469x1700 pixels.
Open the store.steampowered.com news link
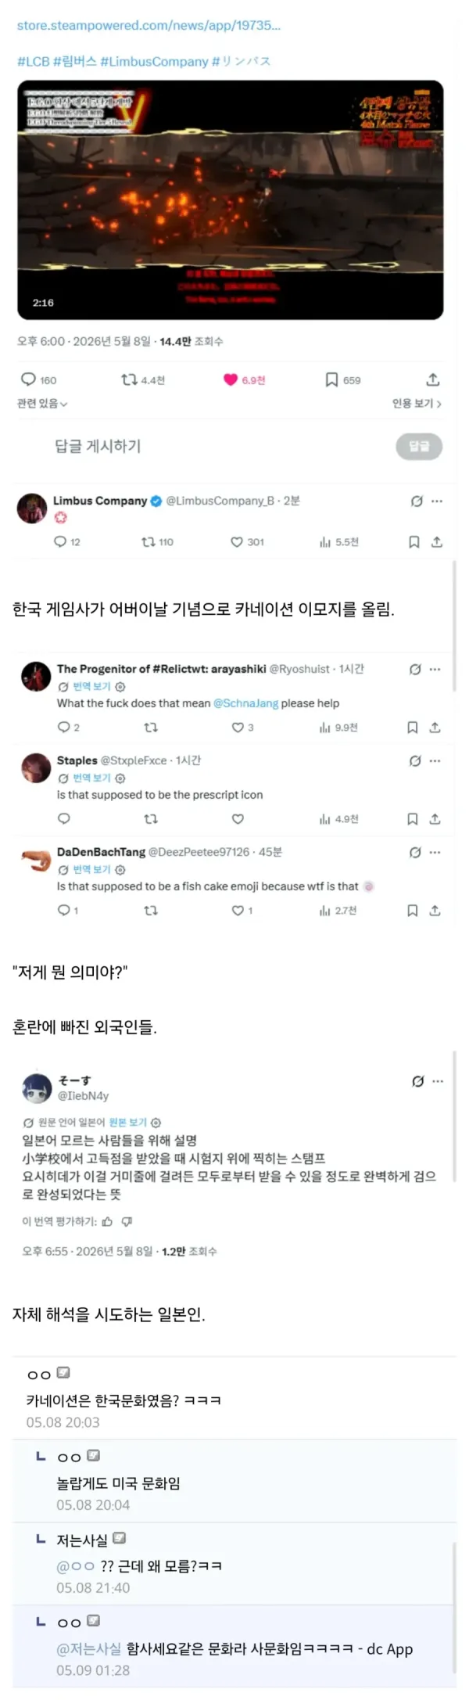149,25
